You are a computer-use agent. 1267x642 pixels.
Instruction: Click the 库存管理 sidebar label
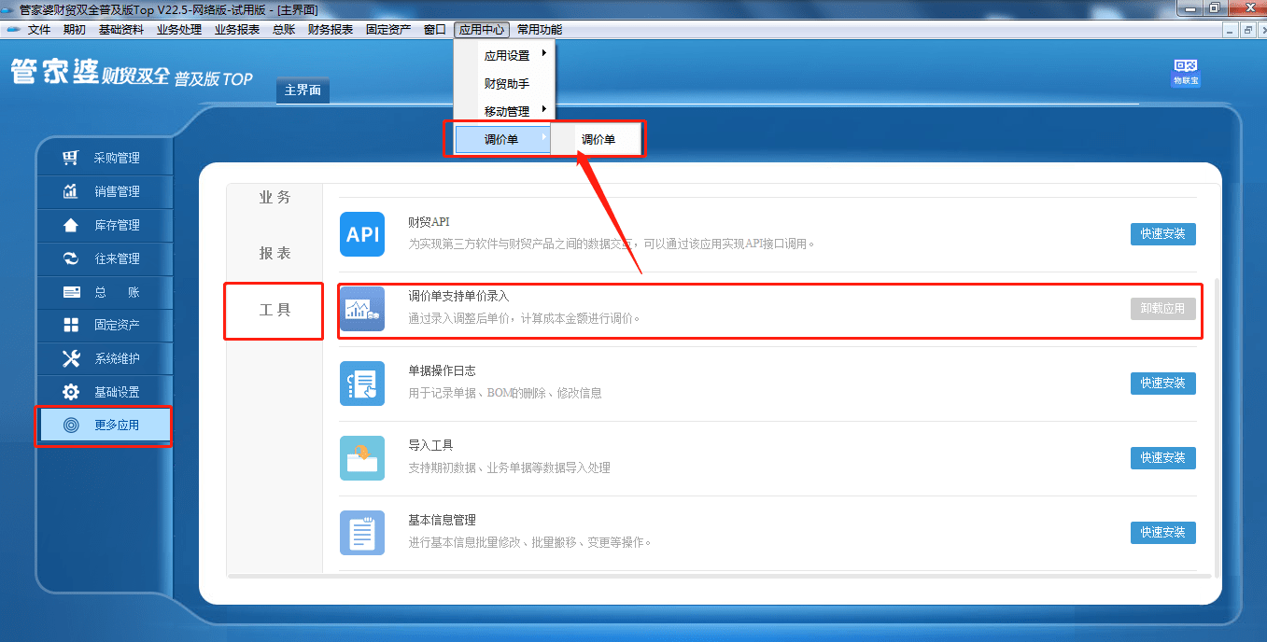pos(117,225)
